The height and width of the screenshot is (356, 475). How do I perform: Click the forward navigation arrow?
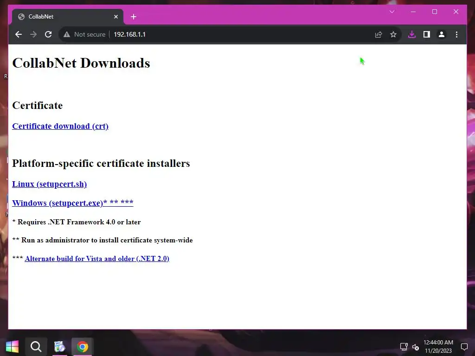tap(33, 34)
